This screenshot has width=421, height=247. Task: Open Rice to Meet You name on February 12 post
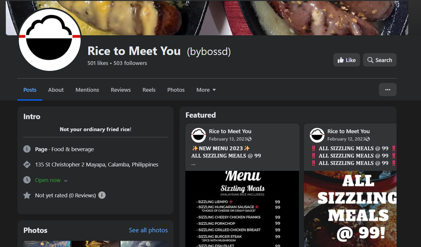click(349, 131)
